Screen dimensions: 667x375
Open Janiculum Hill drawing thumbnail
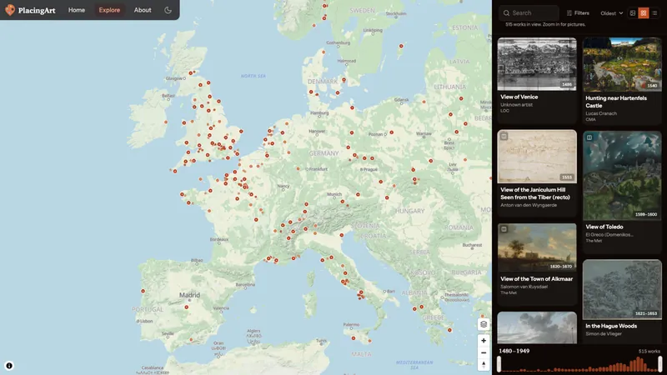(537, 157)
